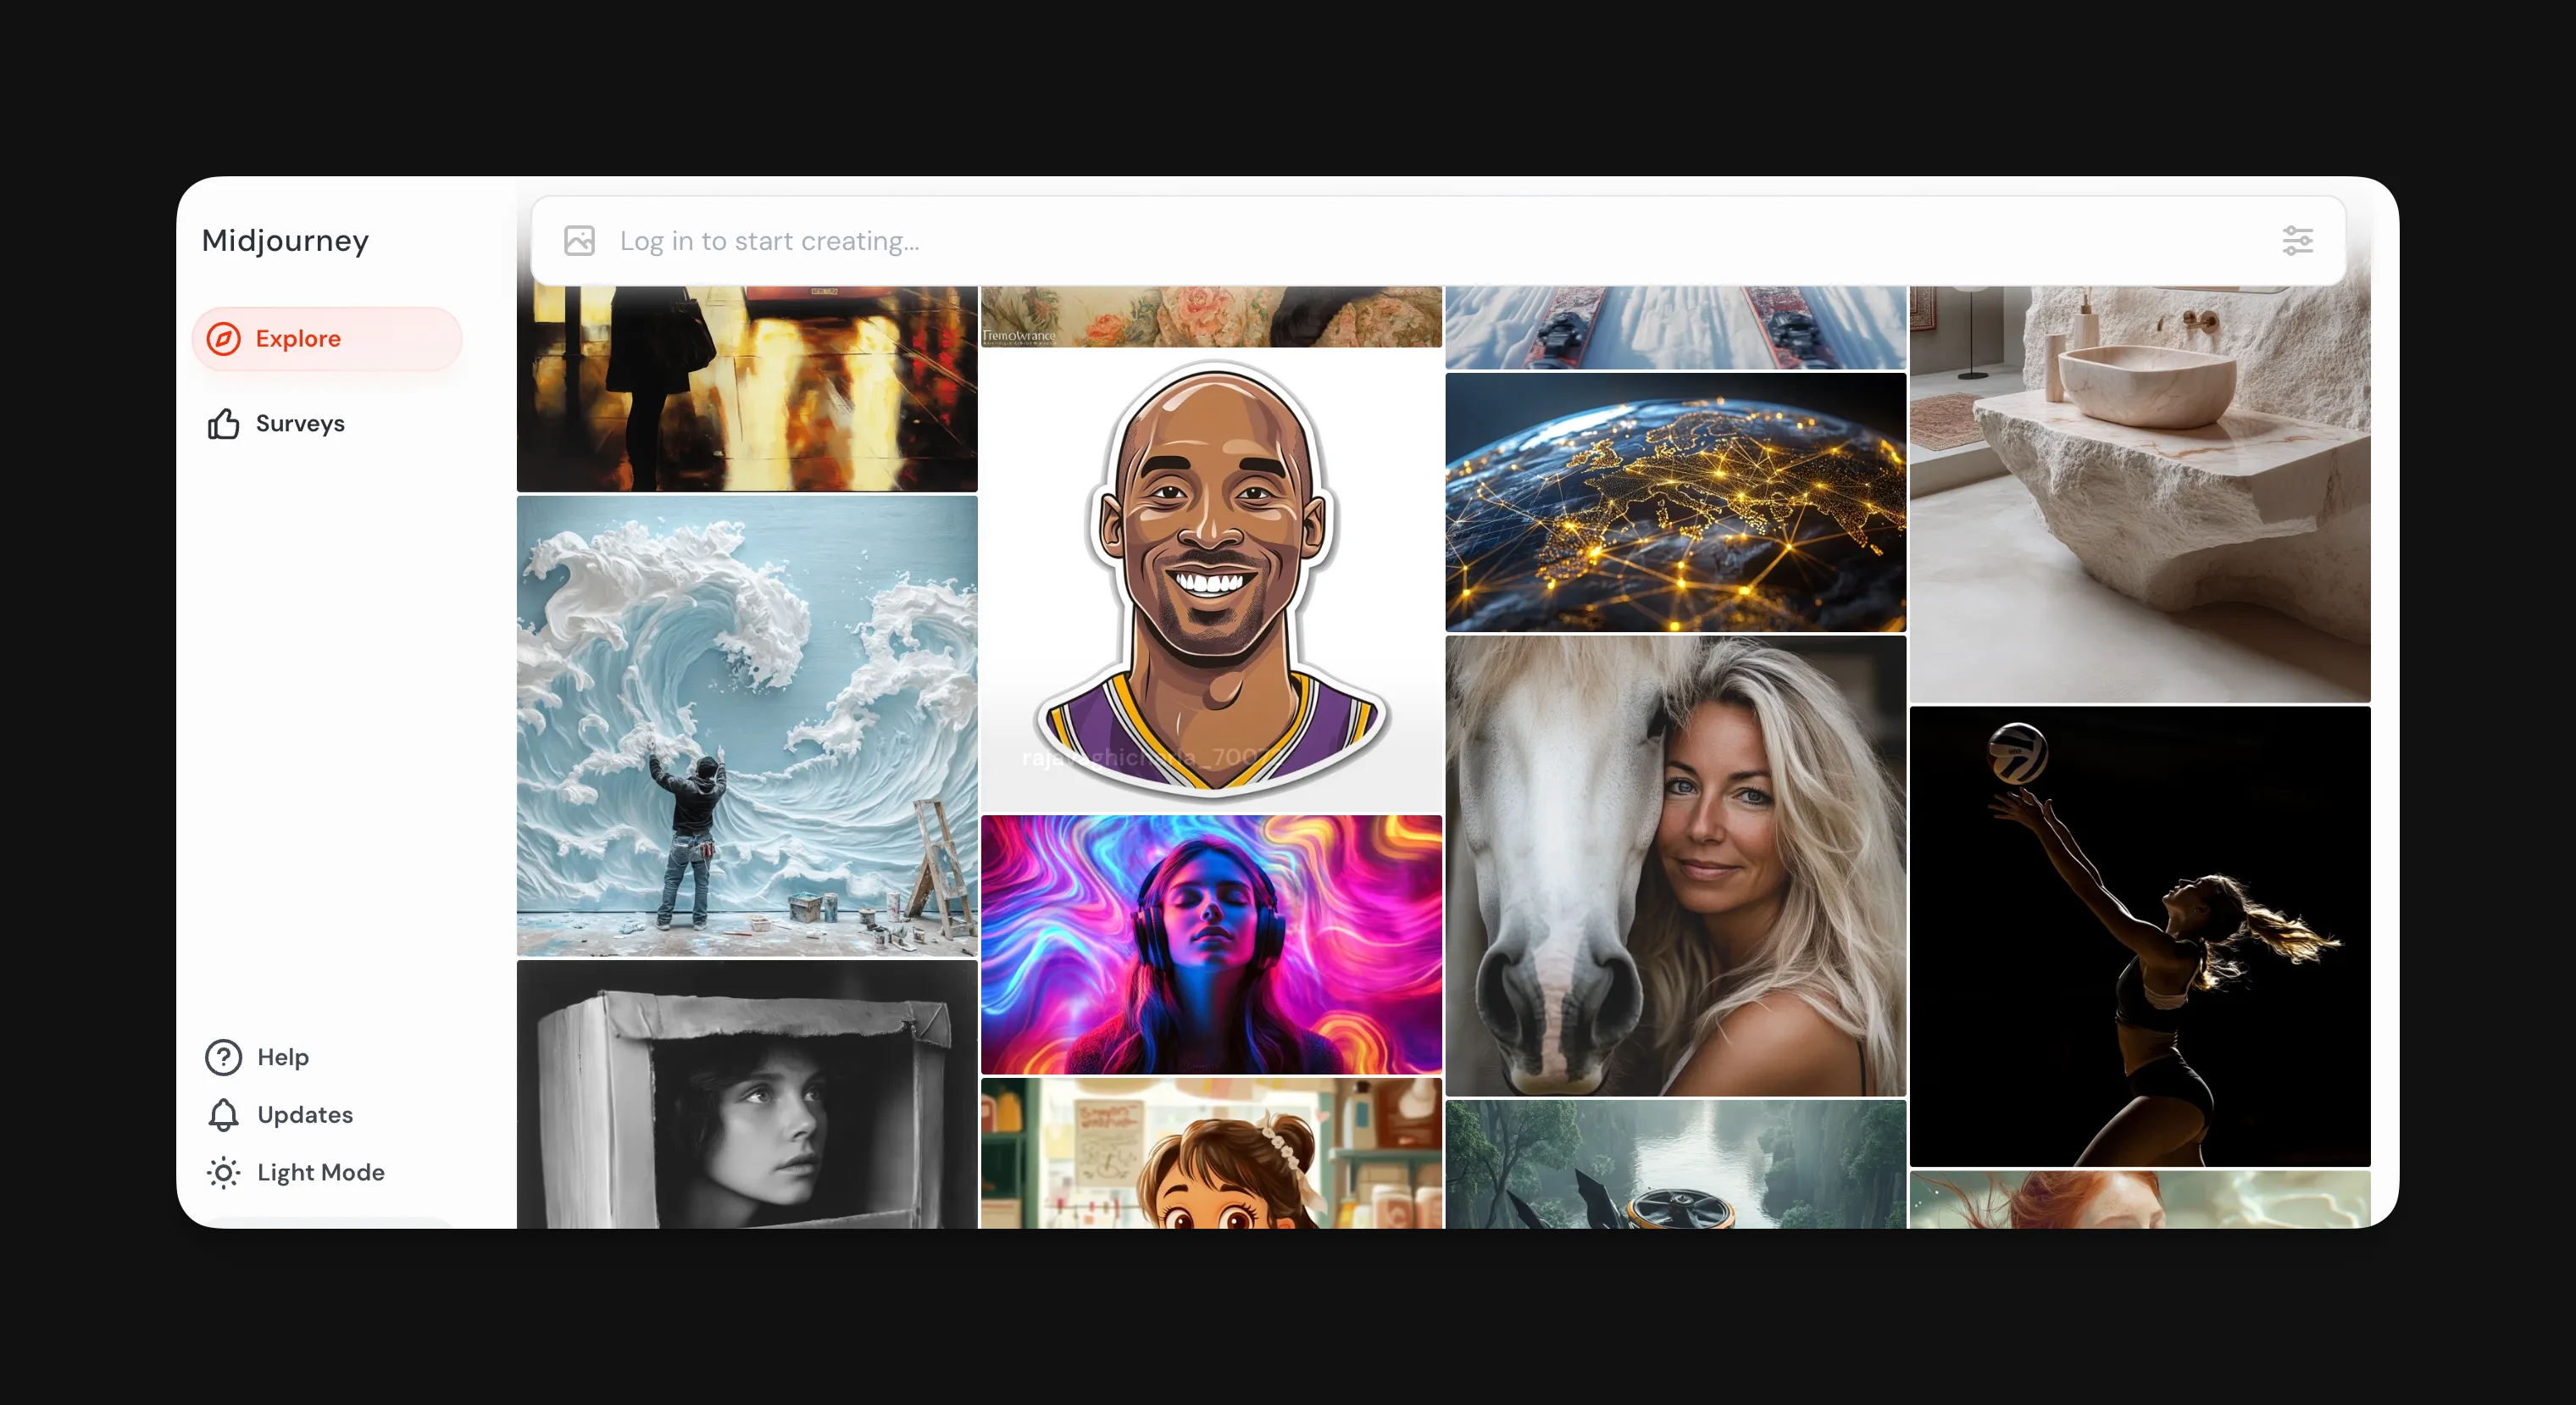Open the plaster wave mural thumbnail
This screenshot has width=2576, height=1405.
[x=746, y=726]
